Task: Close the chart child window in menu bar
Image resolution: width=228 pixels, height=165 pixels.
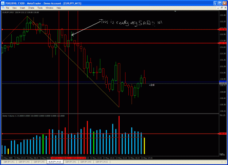Action: coord(225,8)
